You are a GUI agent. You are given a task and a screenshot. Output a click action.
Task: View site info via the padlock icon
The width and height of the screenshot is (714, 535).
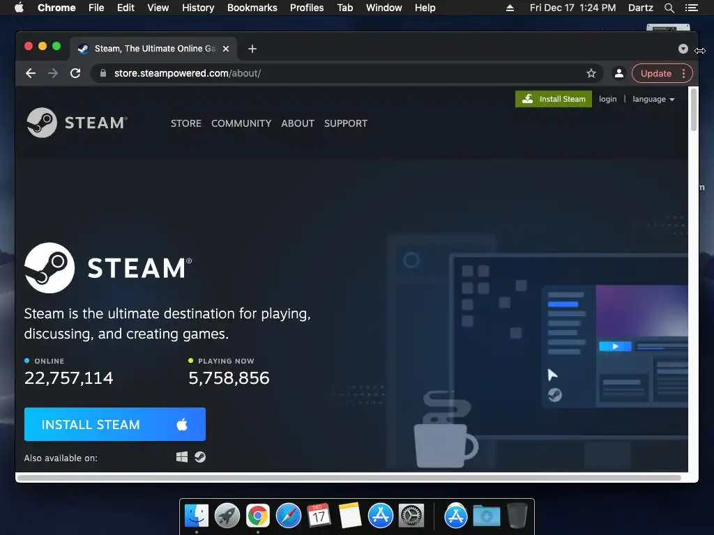tap(103, 73)
